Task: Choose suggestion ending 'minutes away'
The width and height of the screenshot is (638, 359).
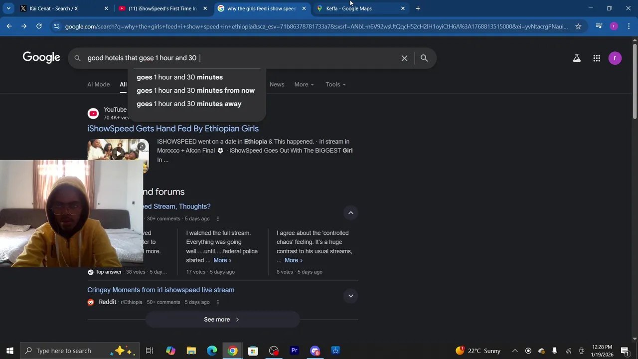Action: tap(189, 104)
